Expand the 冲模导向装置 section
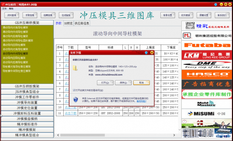The width and height of the screenshot is (233, 141). 27,103
